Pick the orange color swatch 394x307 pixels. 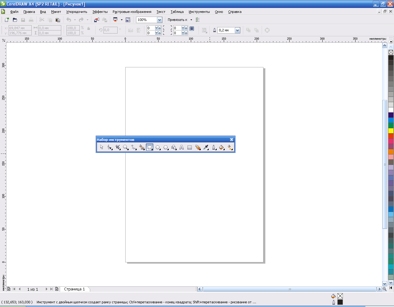pos(391,152)
